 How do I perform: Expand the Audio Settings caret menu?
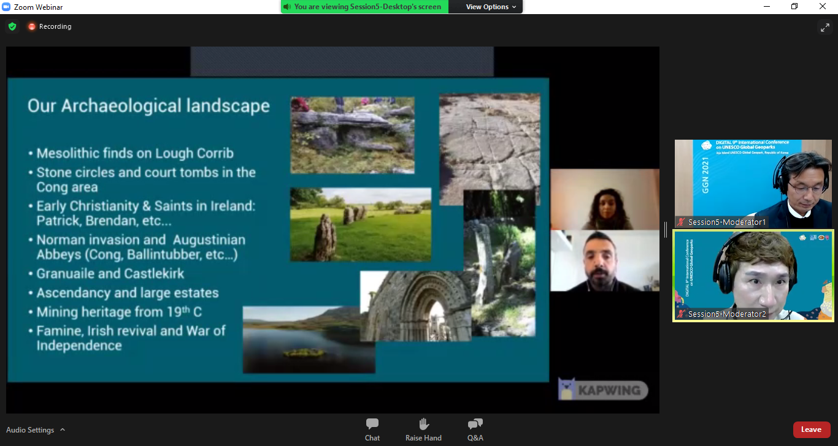(x=63, y=430)
